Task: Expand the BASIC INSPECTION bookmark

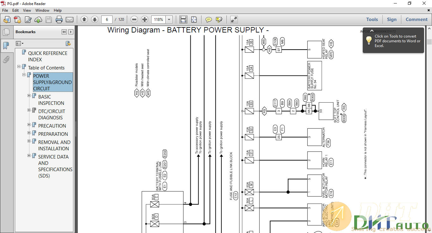Action: click(29, 96)
